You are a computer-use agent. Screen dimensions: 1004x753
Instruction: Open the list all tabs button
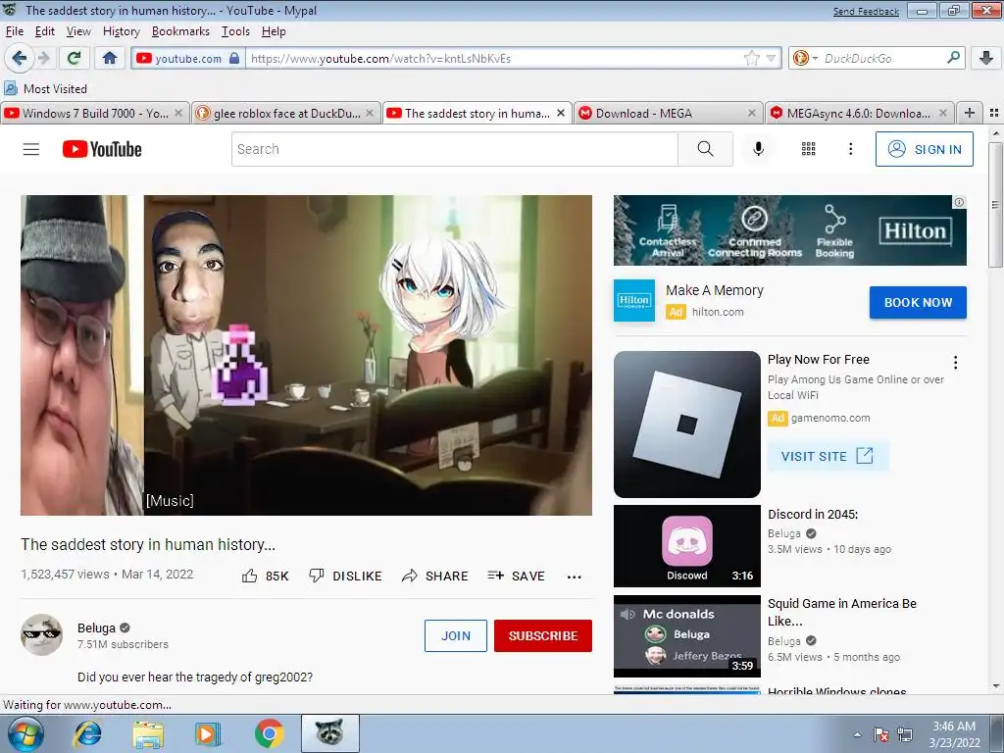click(x=994, y=113)
